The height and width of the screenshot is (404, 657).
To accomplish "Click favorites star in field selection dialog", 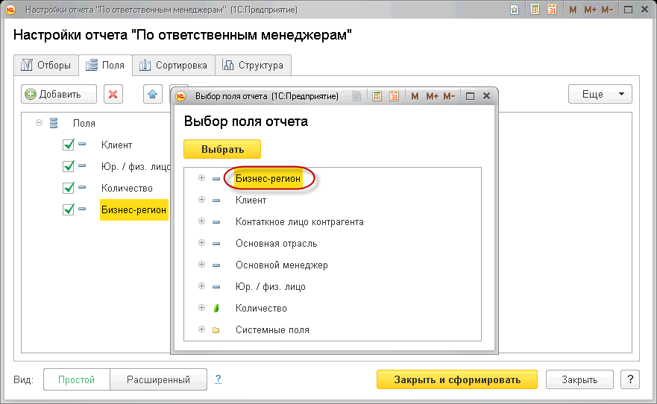I will [356, 96].
